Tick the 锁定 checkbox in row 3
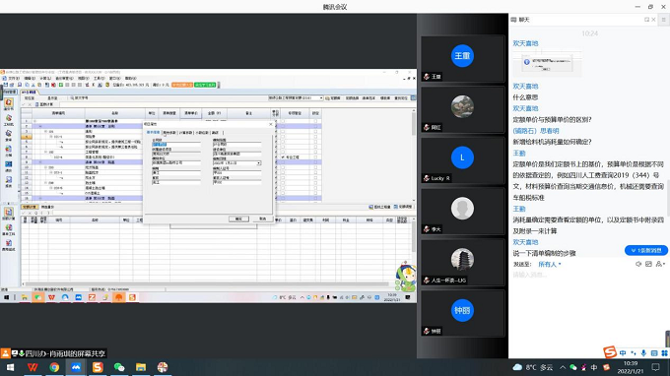Screen dimensions: 670x376 (315, 132)
